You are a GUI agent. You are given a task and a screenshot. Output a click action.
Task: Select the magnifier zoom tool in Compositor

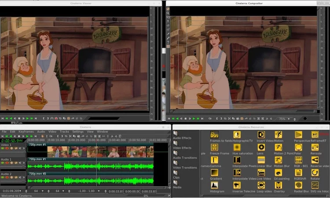click(168, 13)
